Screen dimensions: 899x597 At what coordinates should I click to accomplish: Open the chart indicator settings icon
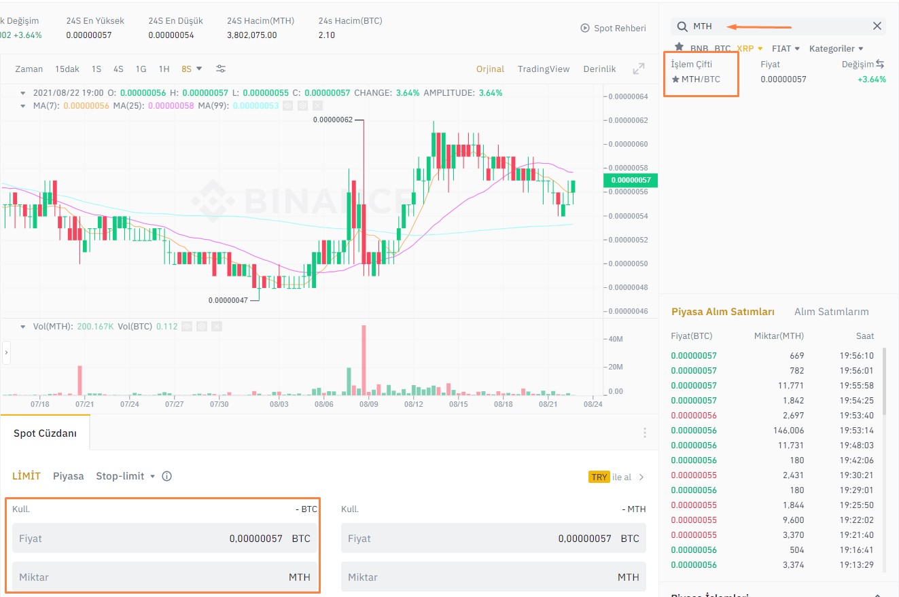(220, 69)
